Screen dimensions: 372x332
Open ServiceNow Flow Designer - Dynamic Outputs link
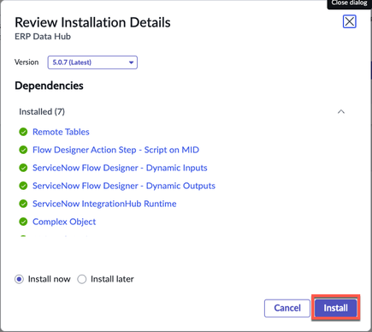pos(124,186)
